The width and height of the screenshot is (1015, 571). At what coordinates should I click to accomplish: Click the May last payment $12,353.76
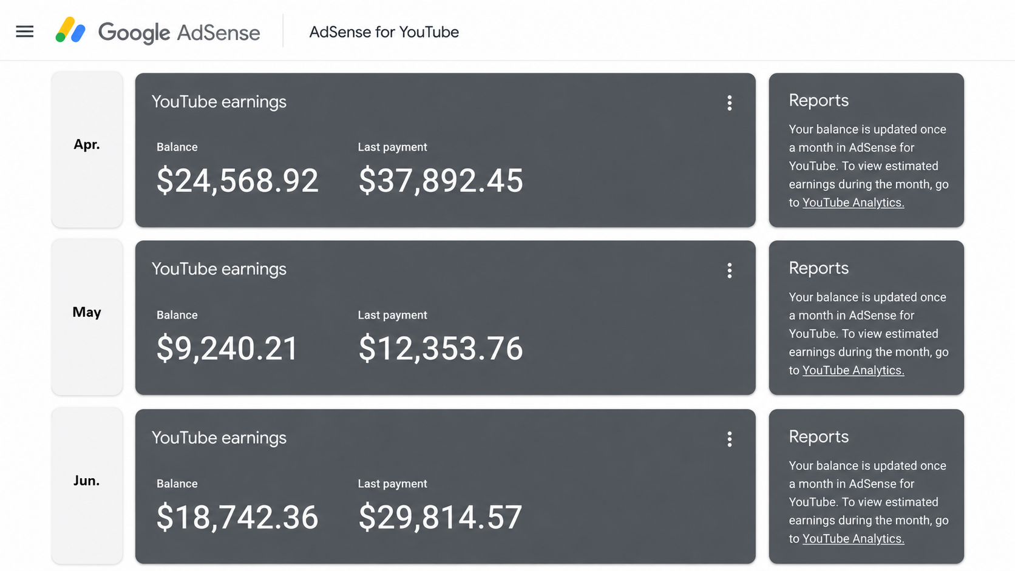(x=441, y=348)
